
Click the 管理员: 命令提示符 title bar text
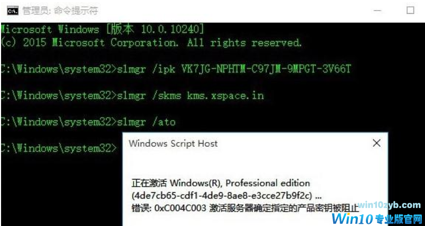[60, 11]
